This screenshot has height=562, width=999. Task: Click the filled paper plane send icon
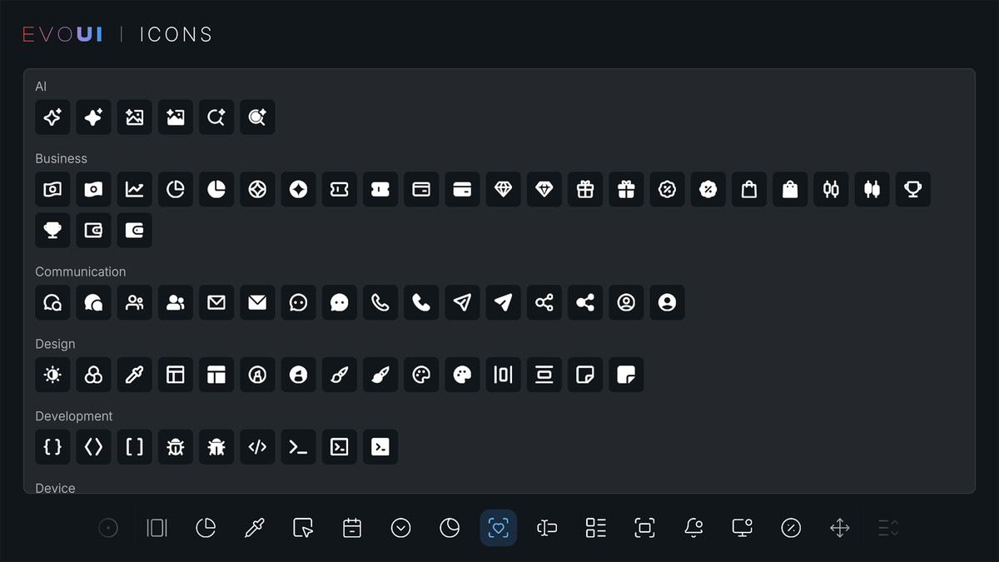click(x=503, y=303)
